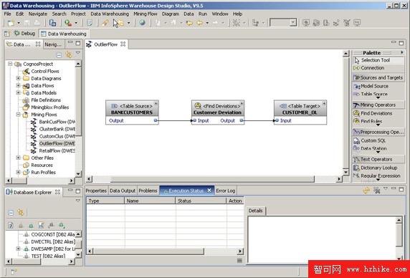Close the OutlierFlow editor tab

(x=123, y=44)
